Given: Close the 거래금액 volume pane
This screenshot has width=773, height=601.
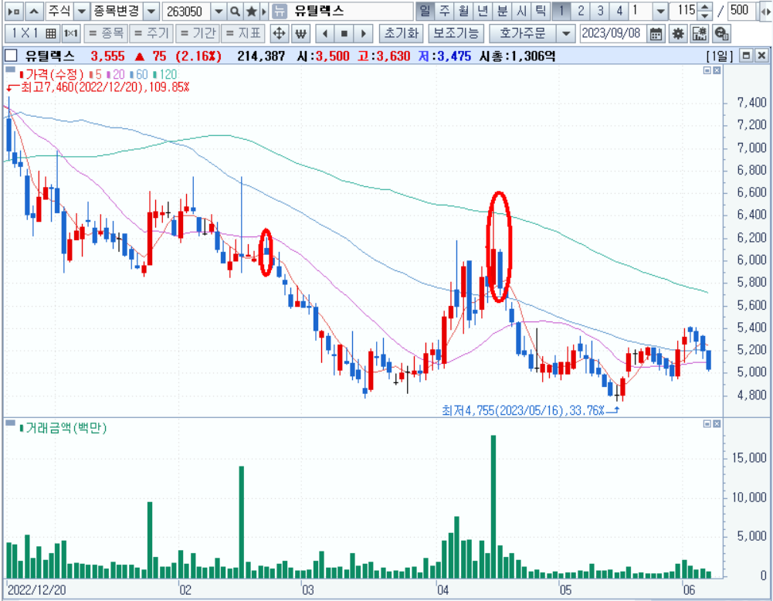Looking at the screenshot, I should tap(717, 424).
